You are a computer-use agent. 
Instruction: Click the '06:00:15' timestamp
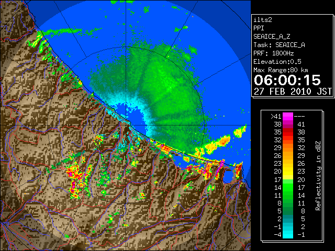tap(287, 80)
